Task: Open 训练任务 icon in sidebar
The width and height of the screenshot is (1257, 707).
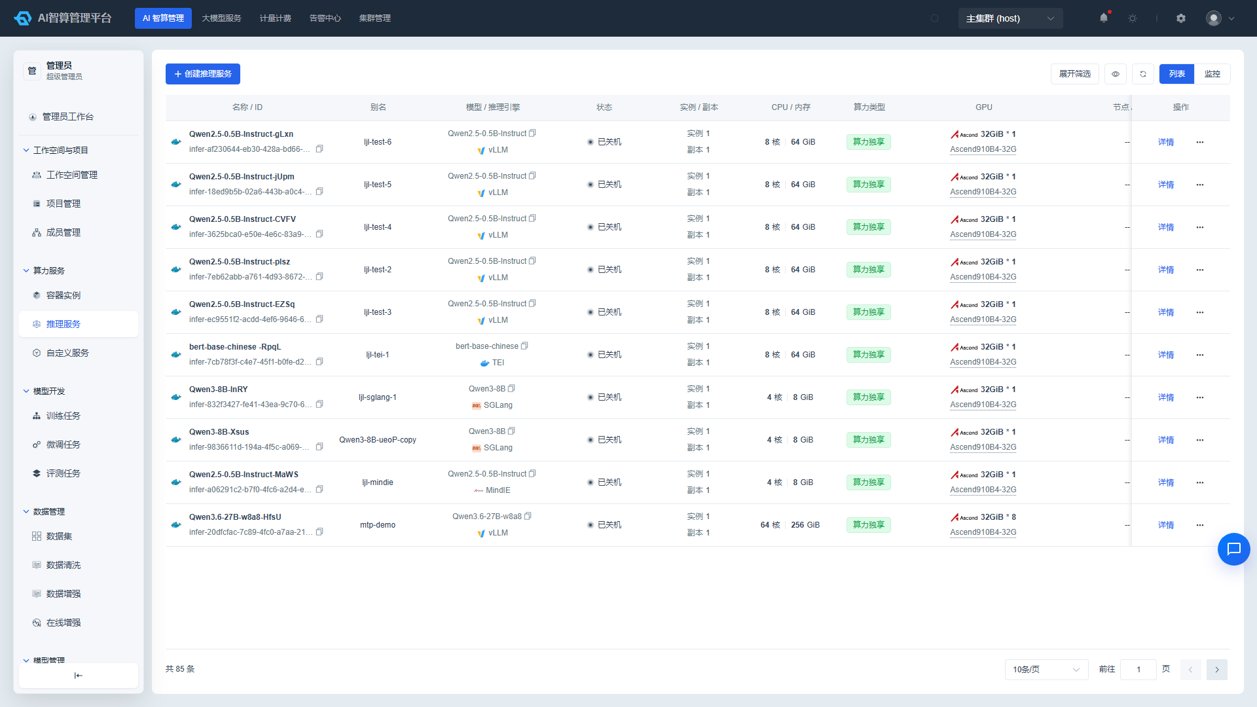Action: click(x=37, y=416)
